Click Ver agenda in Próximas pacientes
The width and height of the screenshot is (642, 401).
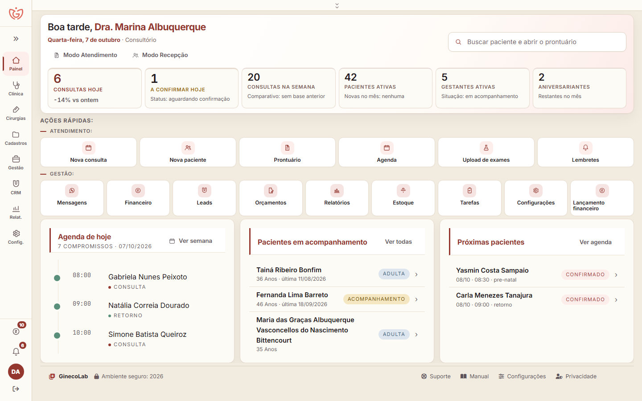pyautogui.click(x=596, y=242)
